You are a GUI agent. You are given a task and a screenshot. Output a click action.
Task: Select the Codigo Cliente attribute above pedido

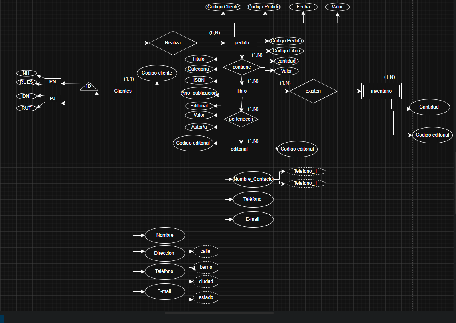(x=223, y=7)
